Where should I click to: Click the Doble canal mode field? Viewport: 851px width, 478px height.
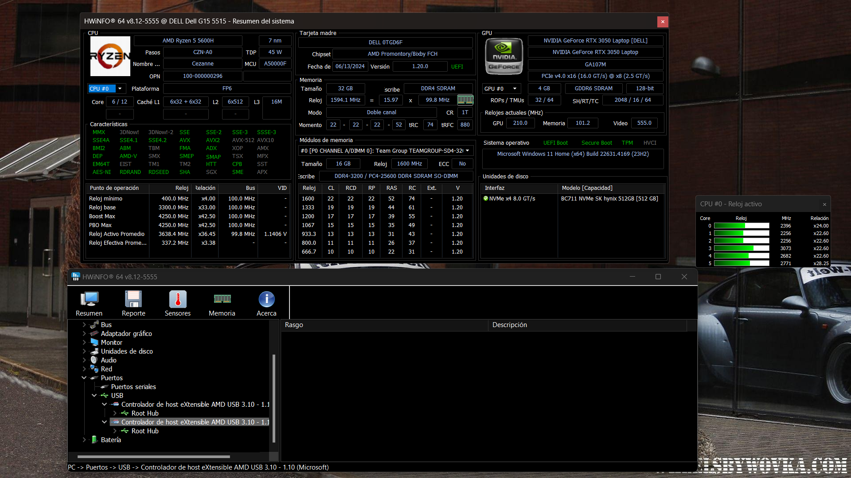tap(381, 112)
